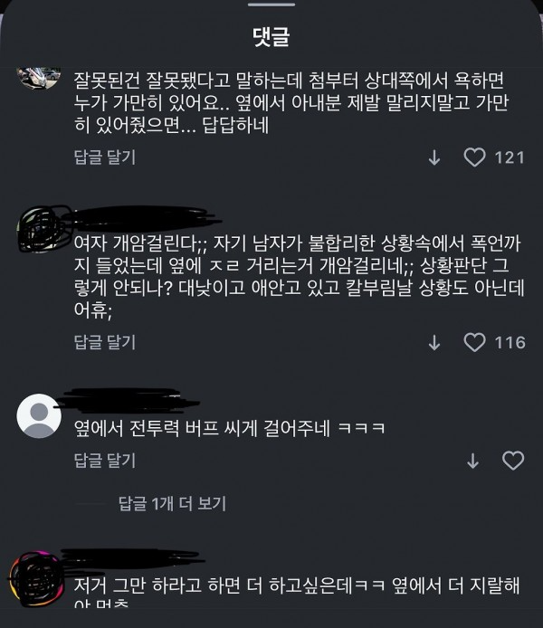
Task: Downvote the 전투력 버프 comment
Action: point(473,461)
